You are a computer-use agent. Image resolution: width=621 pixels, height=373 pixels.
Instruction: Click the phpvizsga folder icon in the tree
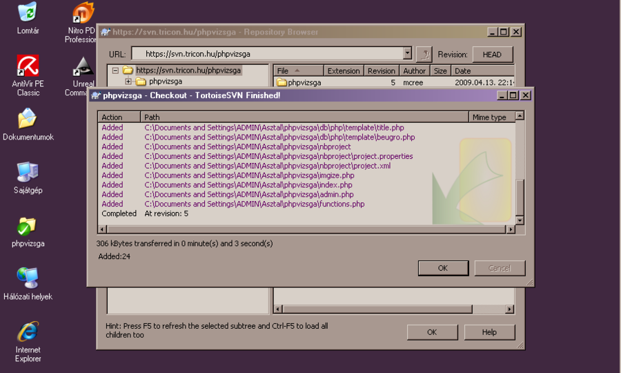click(x=141, y=82)
